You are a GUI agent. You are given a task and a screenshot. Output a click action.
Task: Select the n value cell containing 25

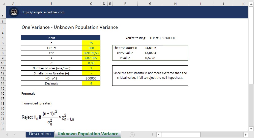[91, 43]
